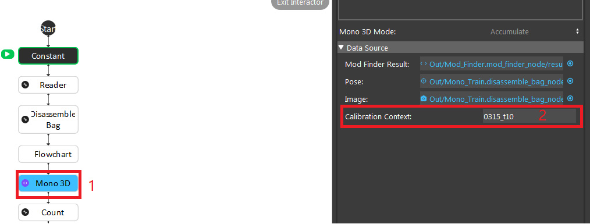Click the Disassemble Bag node icon

(26, 119)
